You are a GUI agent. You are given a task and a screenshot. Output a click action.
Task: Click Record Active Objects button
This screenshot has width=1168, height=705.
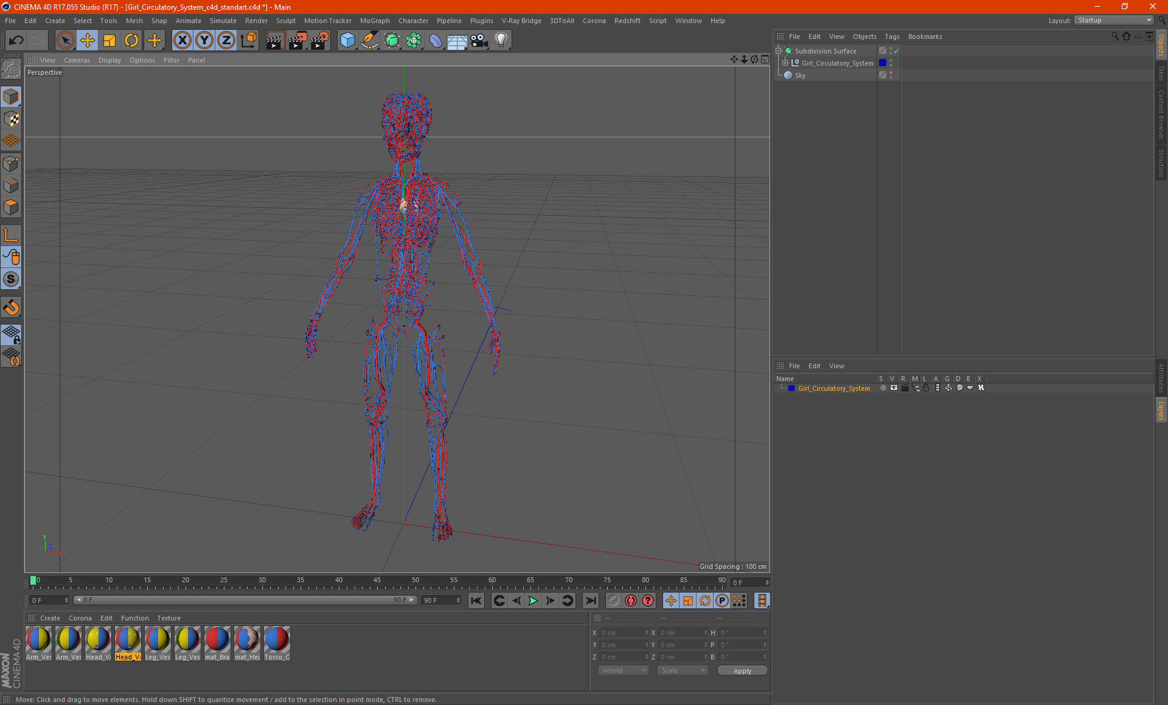614,600
